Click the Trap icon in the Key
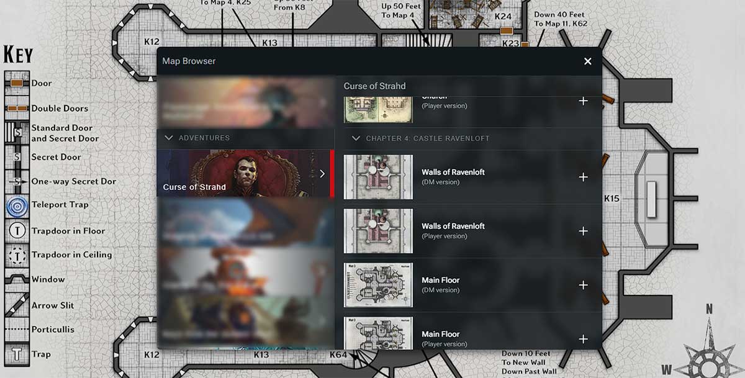 click(x=17, y=354)
